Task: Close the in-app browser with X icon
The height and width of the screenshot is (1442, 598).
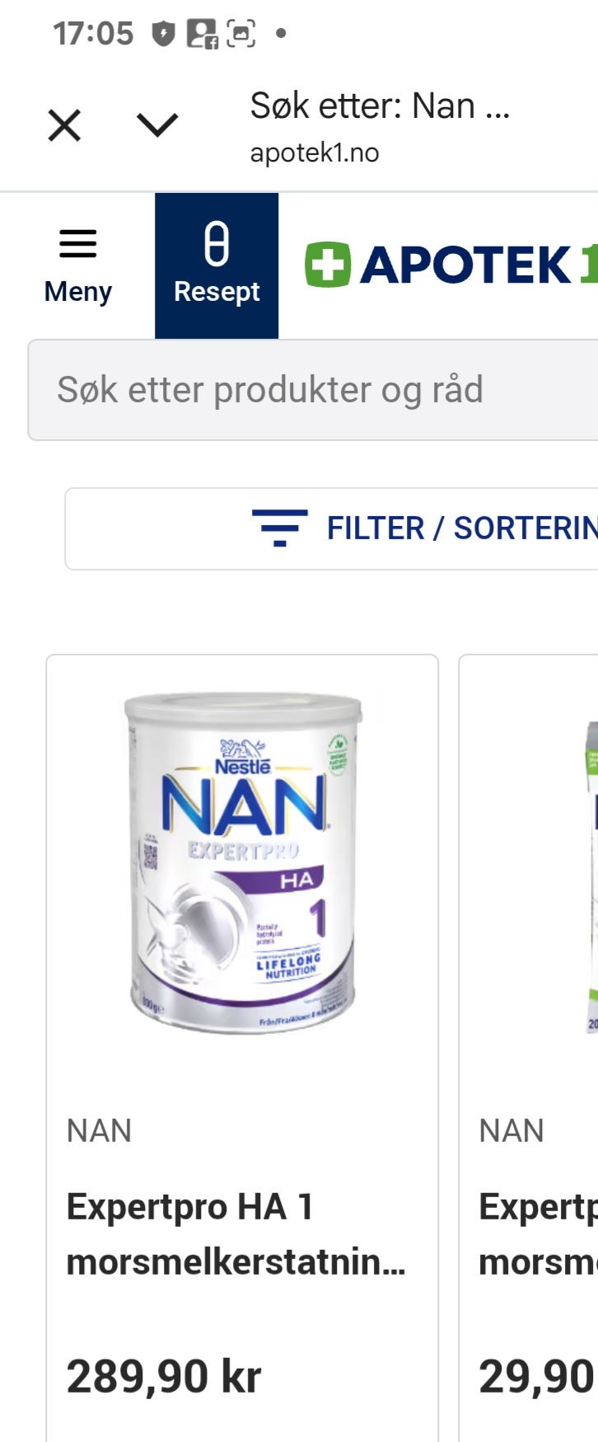Action: (64, 126)
